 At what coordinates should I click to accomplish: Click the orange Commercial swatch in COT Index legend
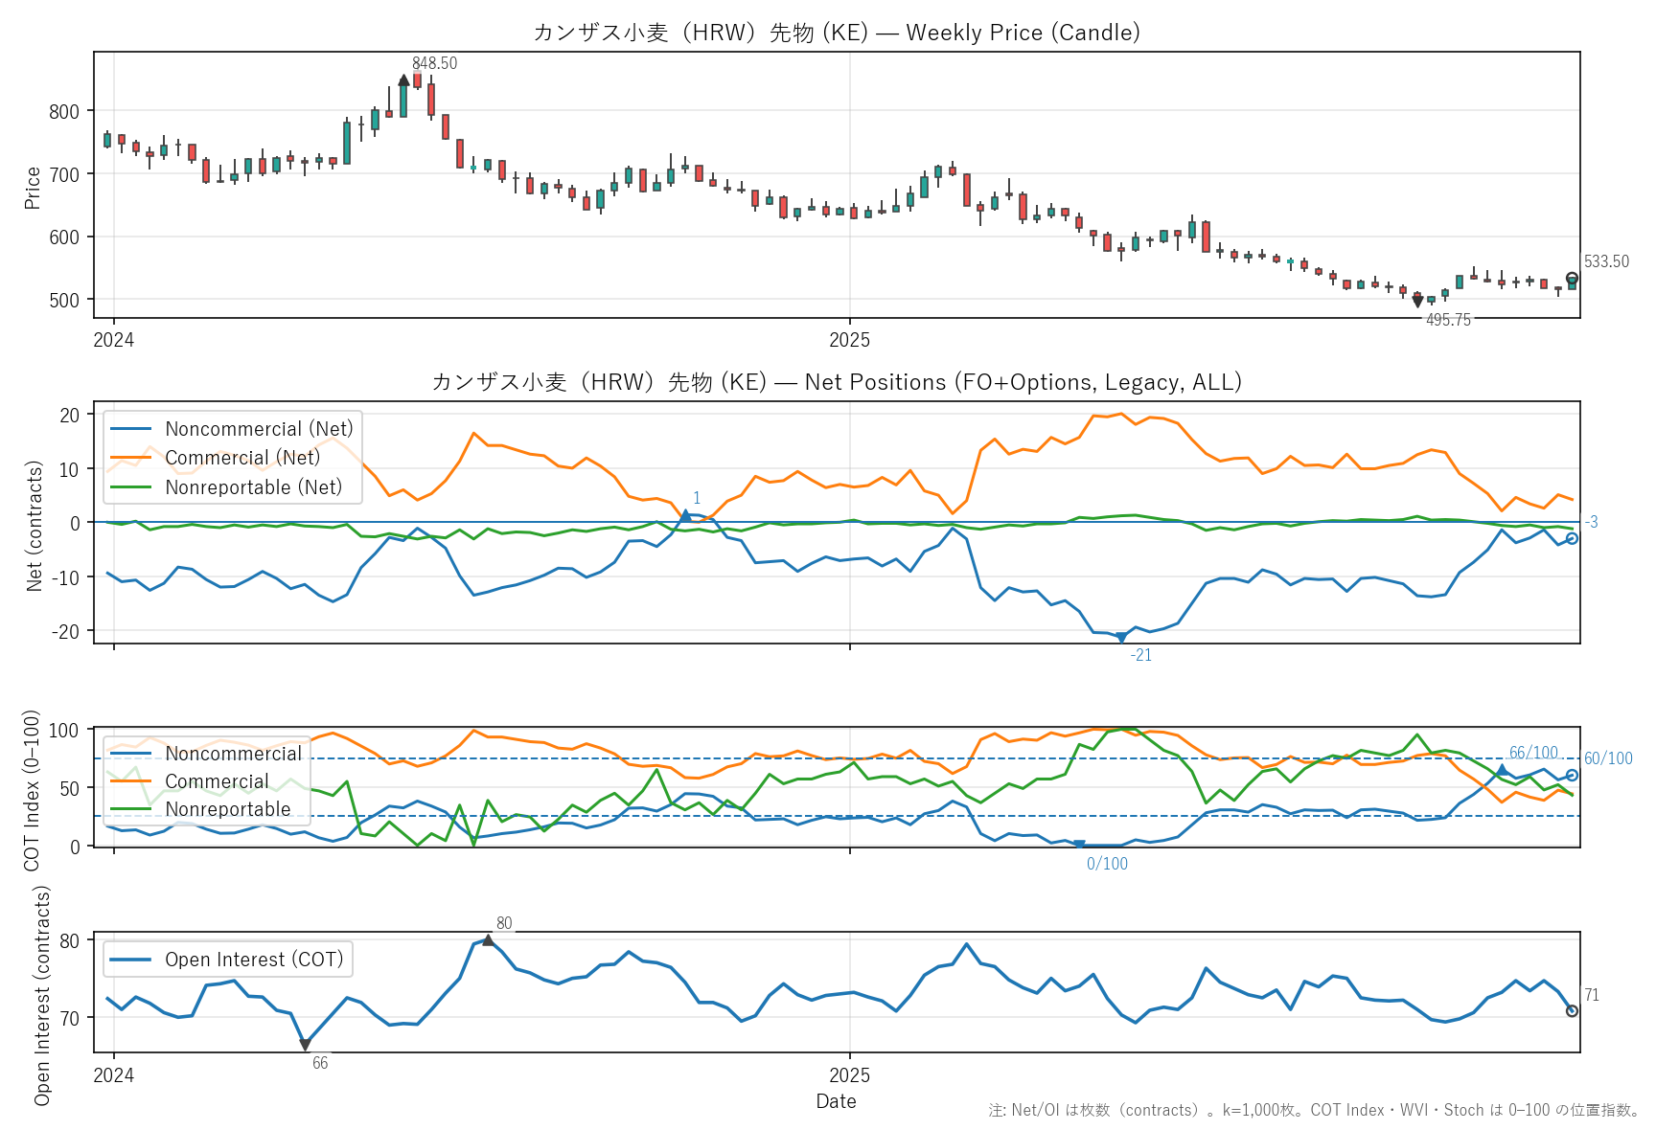click(131, 781)
